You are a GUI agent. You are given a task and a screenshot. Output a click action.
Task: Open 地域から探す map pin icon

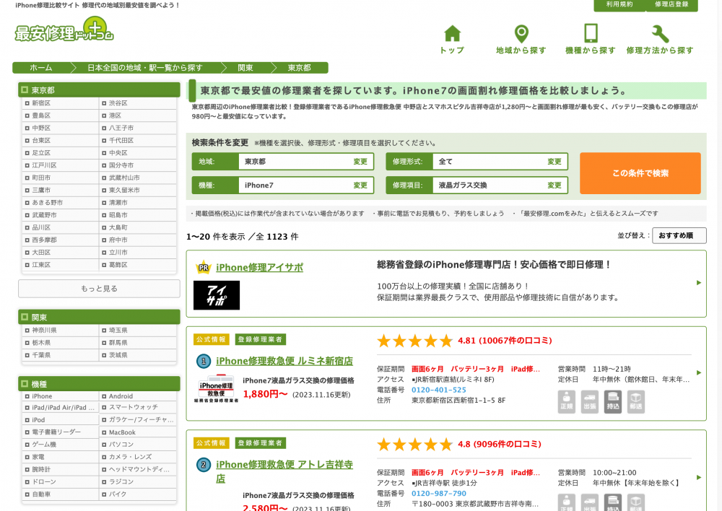click(521, 34)
